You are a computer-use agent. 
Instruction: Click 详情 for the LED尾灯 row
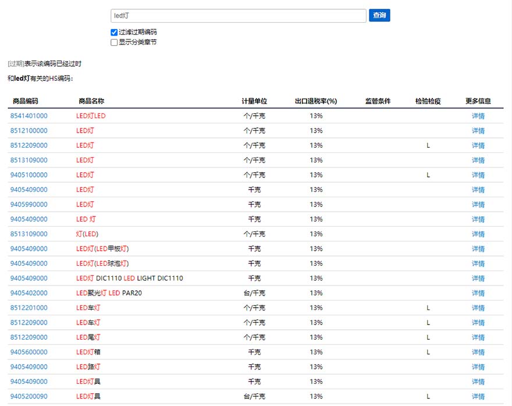click(x=478, y=337)
